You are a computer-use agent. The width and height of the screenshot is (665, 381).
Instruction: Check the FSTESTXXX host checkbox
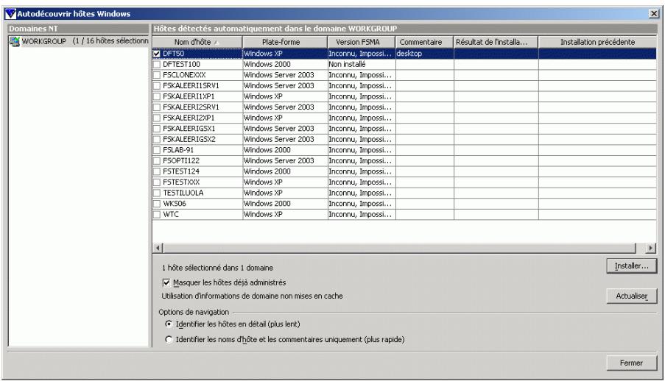pos(157,182)
